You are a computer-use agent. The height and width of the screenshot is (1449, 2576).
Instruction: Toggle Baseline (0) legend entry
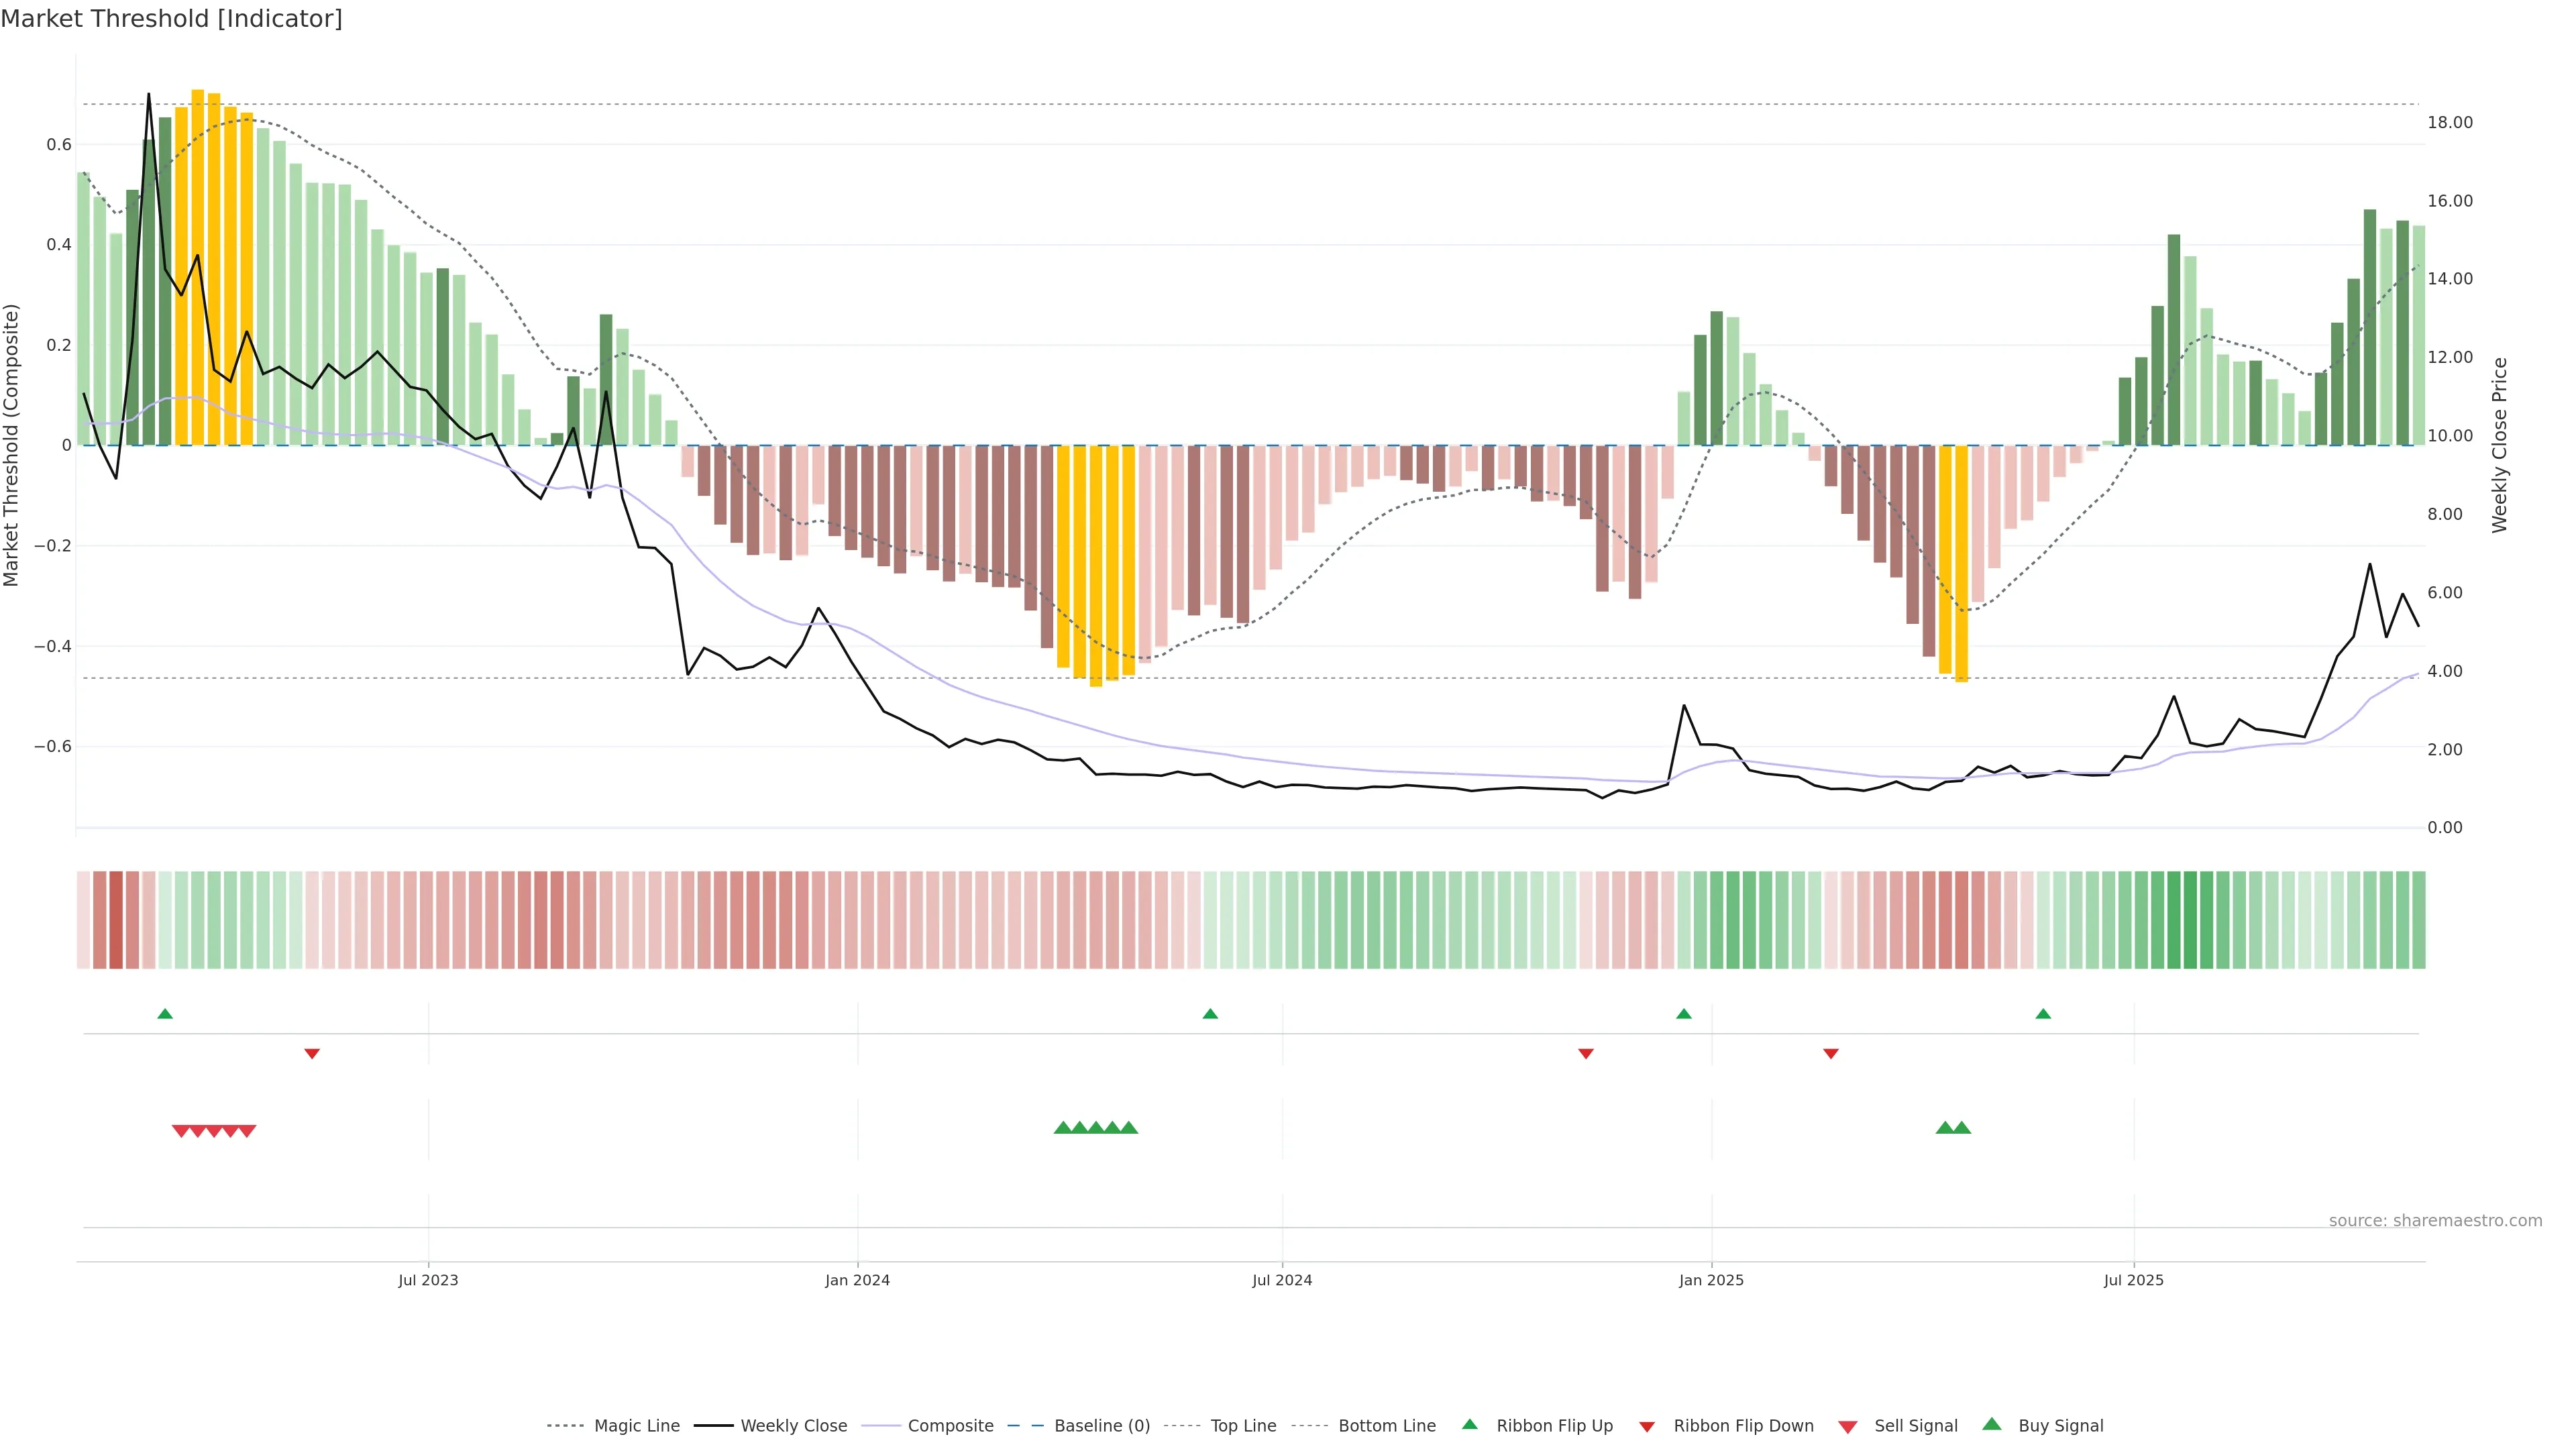click(1102, 1426)
